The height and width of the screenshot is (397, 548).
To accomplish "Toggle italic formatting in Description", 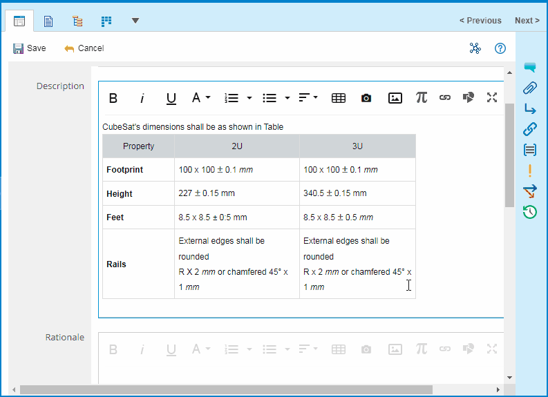I will pos(142,98).
